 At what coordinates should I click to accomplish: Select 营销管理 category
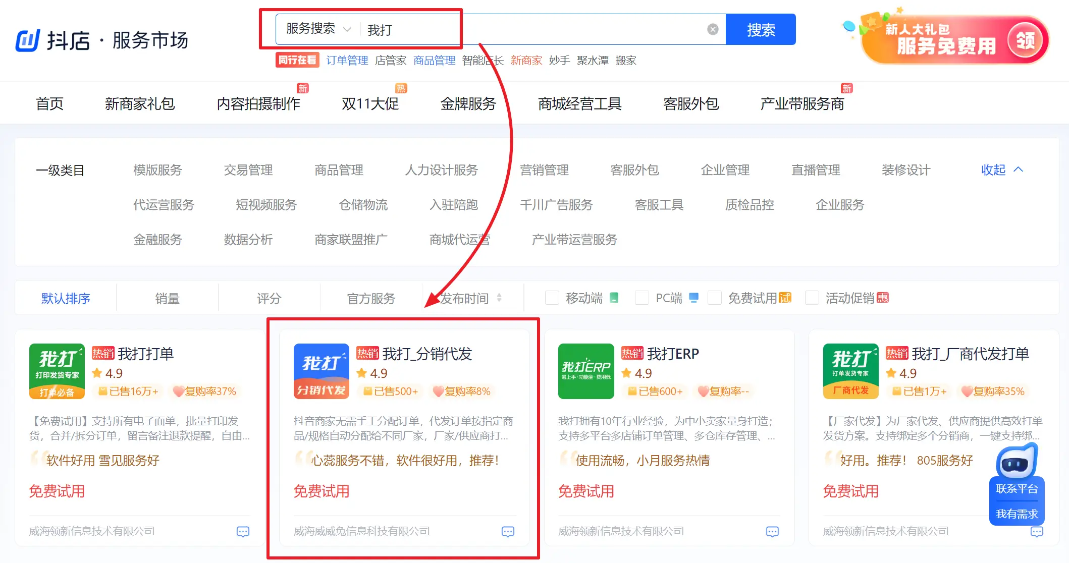[544, 170]
